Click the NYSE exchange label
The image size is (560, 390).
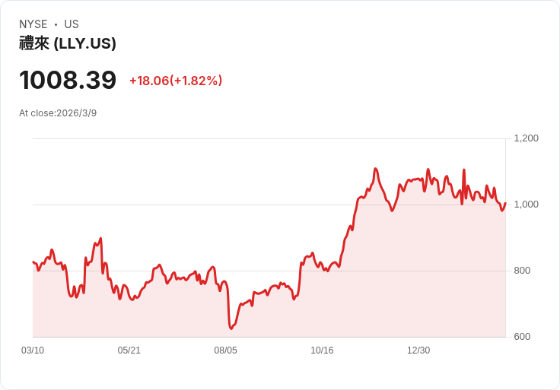(x=33, y=24)
